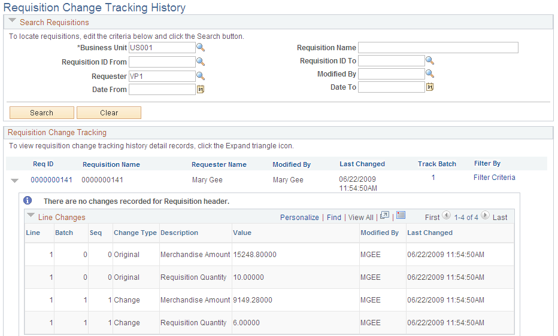Click the Search button
This screenshot has height=336, width=558.
click(x=42, y=112)
